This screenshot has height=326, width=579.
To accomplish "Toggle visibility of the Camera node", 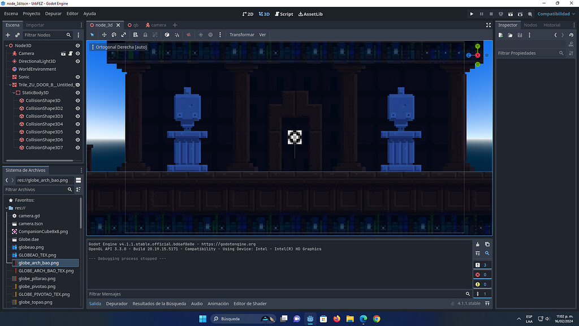I will (x=77, y=53).
